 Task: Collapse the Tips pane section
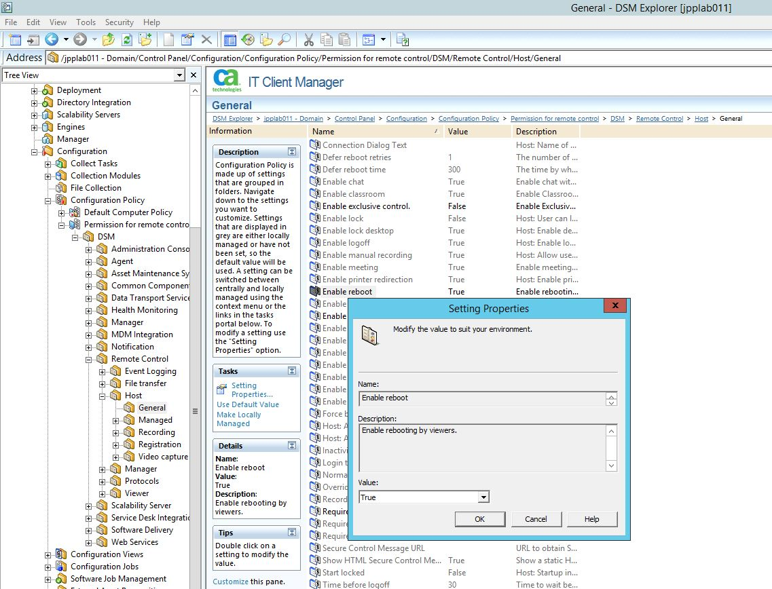[x=292, y=533]
